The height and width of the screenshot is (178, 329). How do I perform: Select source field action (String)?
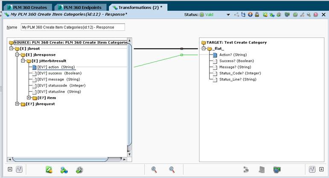tap(56, 67)
